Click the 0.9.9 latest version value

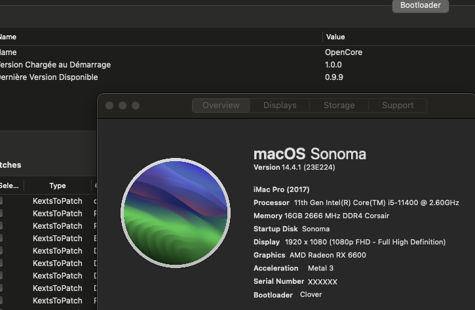(x=334, y=77)
